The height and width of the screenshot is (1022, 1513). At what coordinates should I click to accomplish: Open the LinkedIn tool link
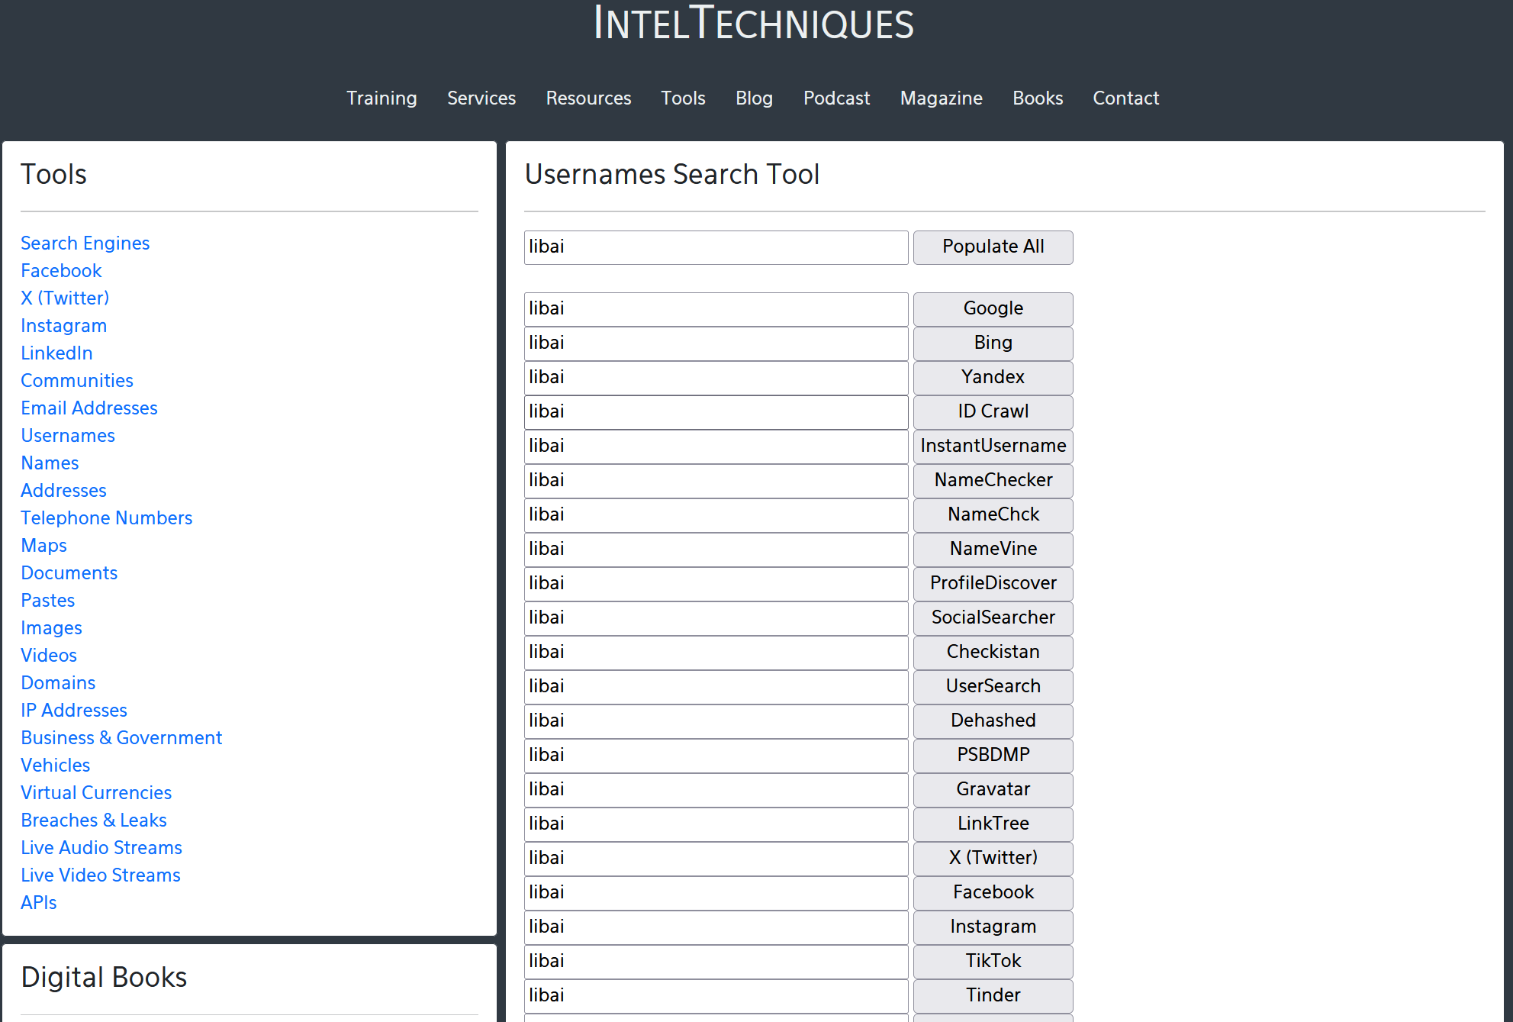point(56,353)
